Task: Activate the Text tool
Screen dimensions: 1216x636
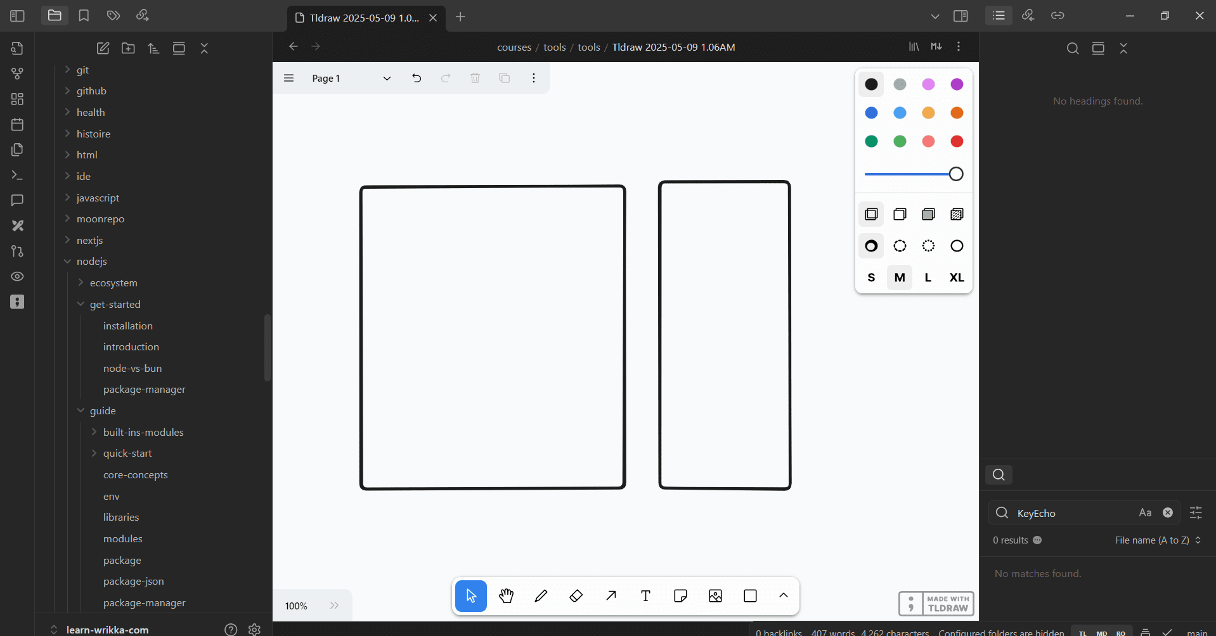Action: pyautogui.click(x=645, y=596)
